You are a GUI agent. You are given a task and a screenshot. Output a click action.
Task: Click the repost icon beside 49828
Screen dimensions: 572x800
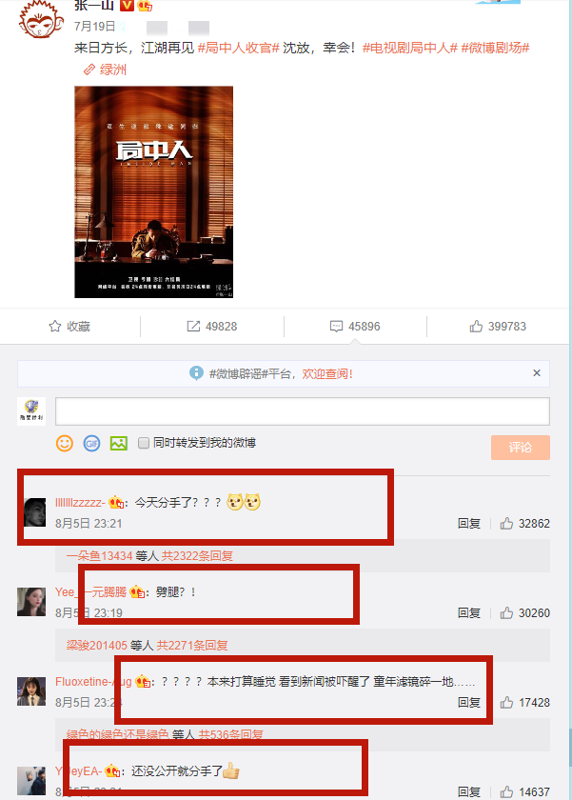pos(193,326)
